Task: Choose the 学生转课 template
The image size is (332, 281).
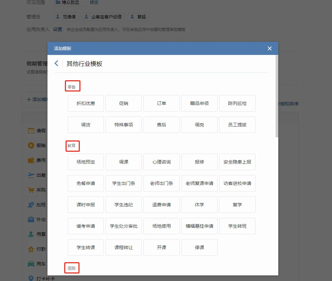Action: (86, 247)
